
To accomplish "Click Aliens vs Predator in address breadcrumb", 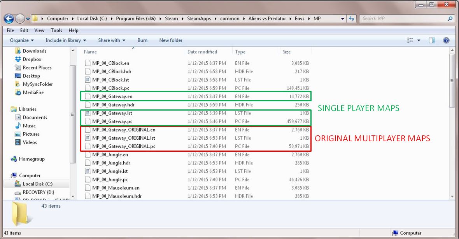I will coord(267,18).
